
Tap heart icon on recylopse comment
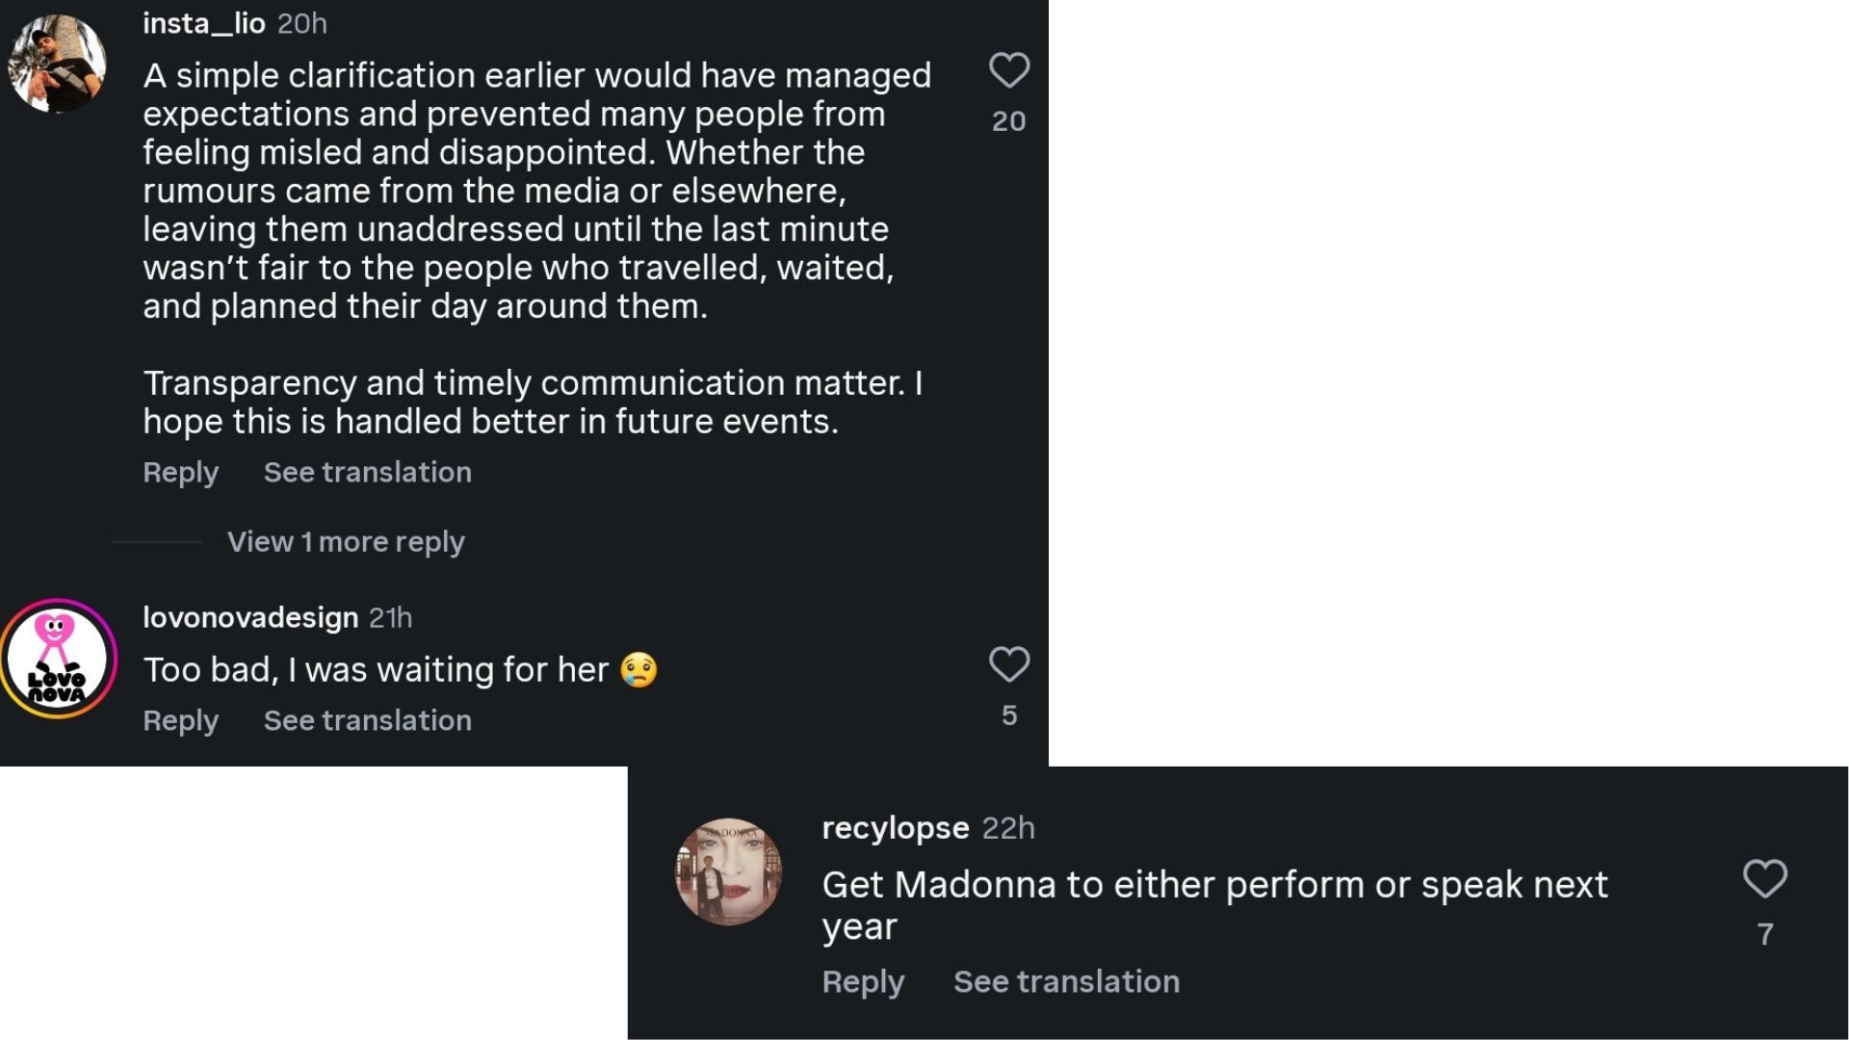1765,878
